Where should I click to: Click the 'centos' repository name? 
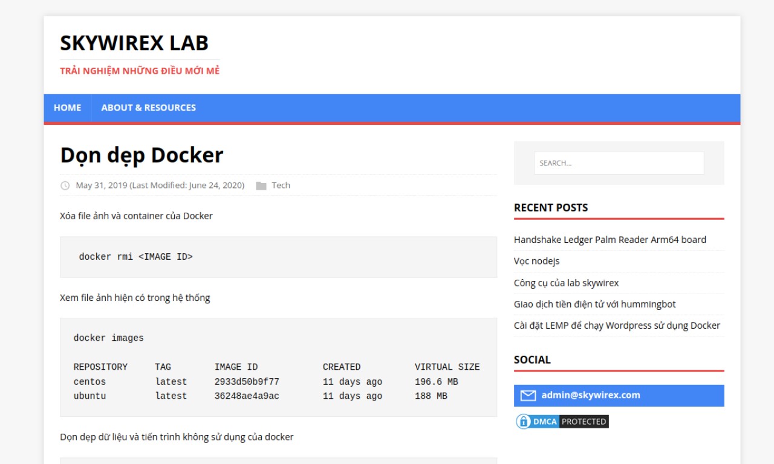pos(89,382)
